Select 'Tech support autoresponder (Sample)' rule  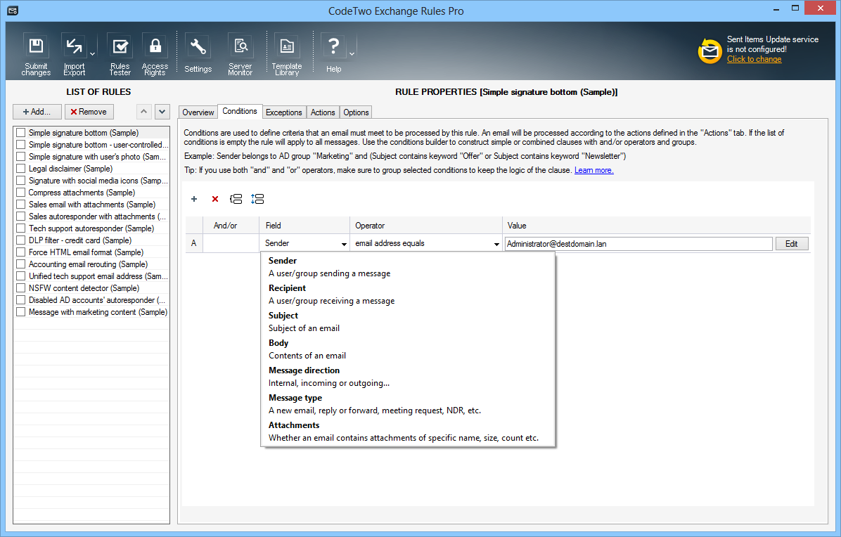[x=91, y=228]
